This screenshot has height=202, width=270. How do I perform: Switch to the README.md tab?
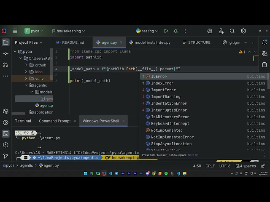[x=70, y=43]
